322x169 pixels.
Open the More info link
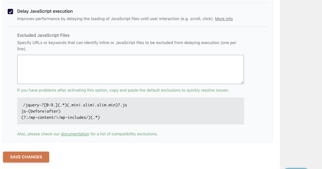click(x=224, y=18)
